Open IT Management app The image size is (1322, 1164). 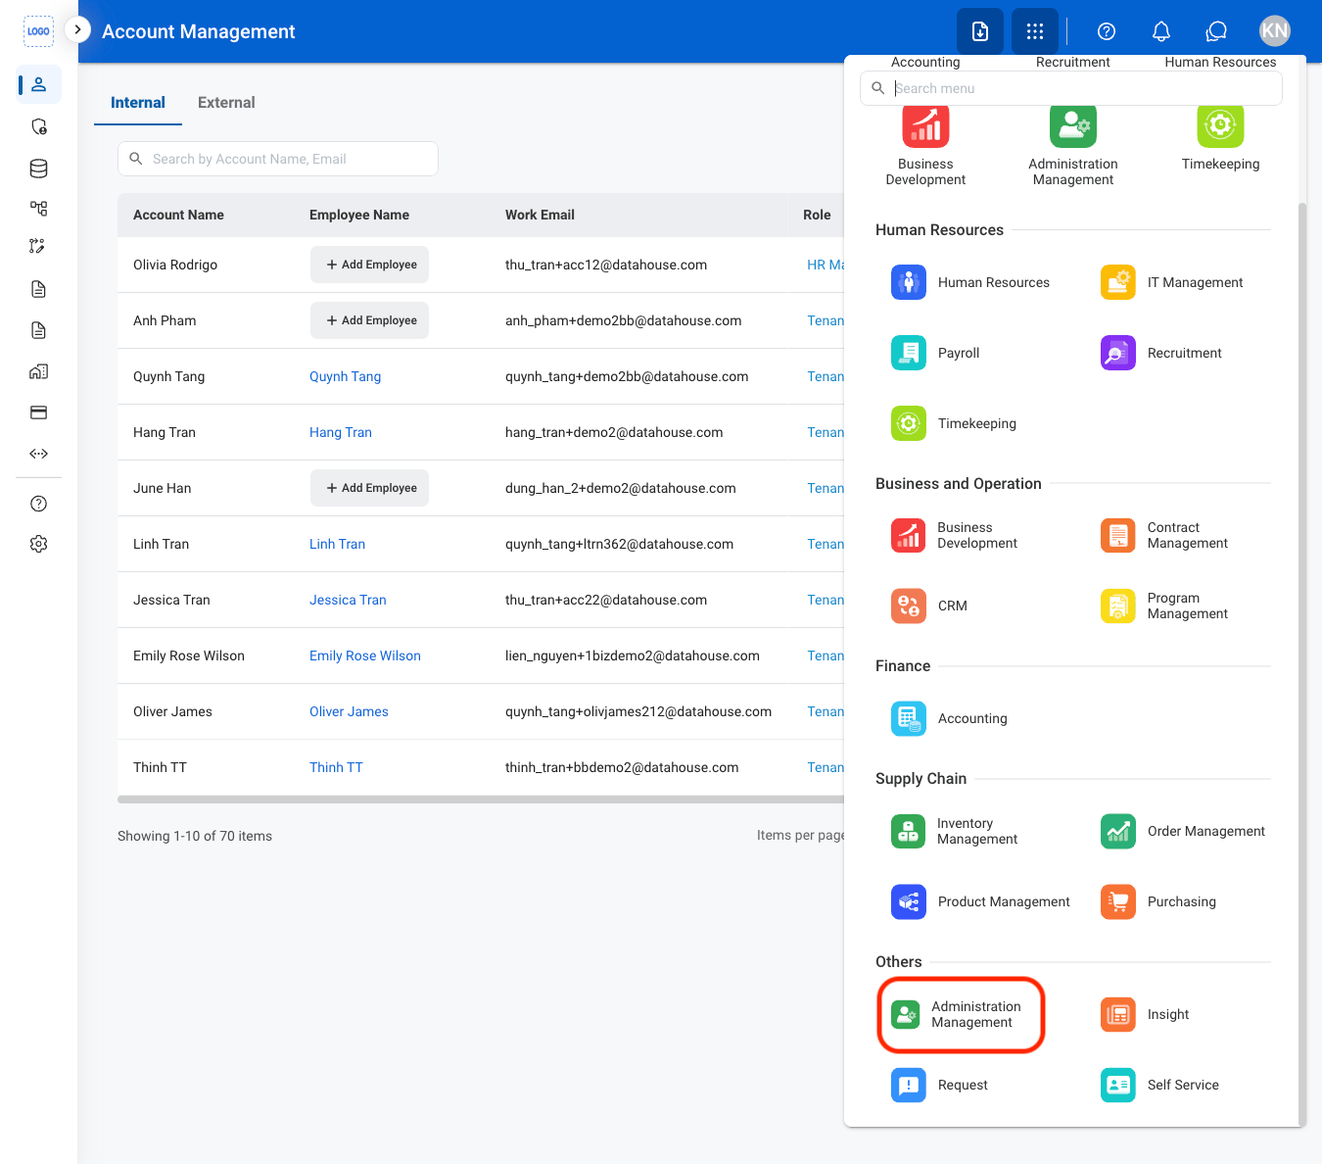1171,282
